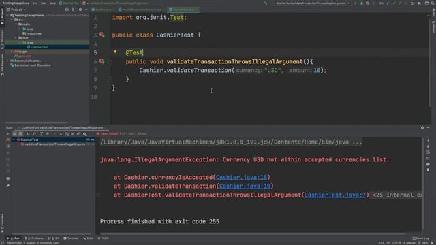Open the TODO tool window tab

pyautogui.click(x=104, y=238)
